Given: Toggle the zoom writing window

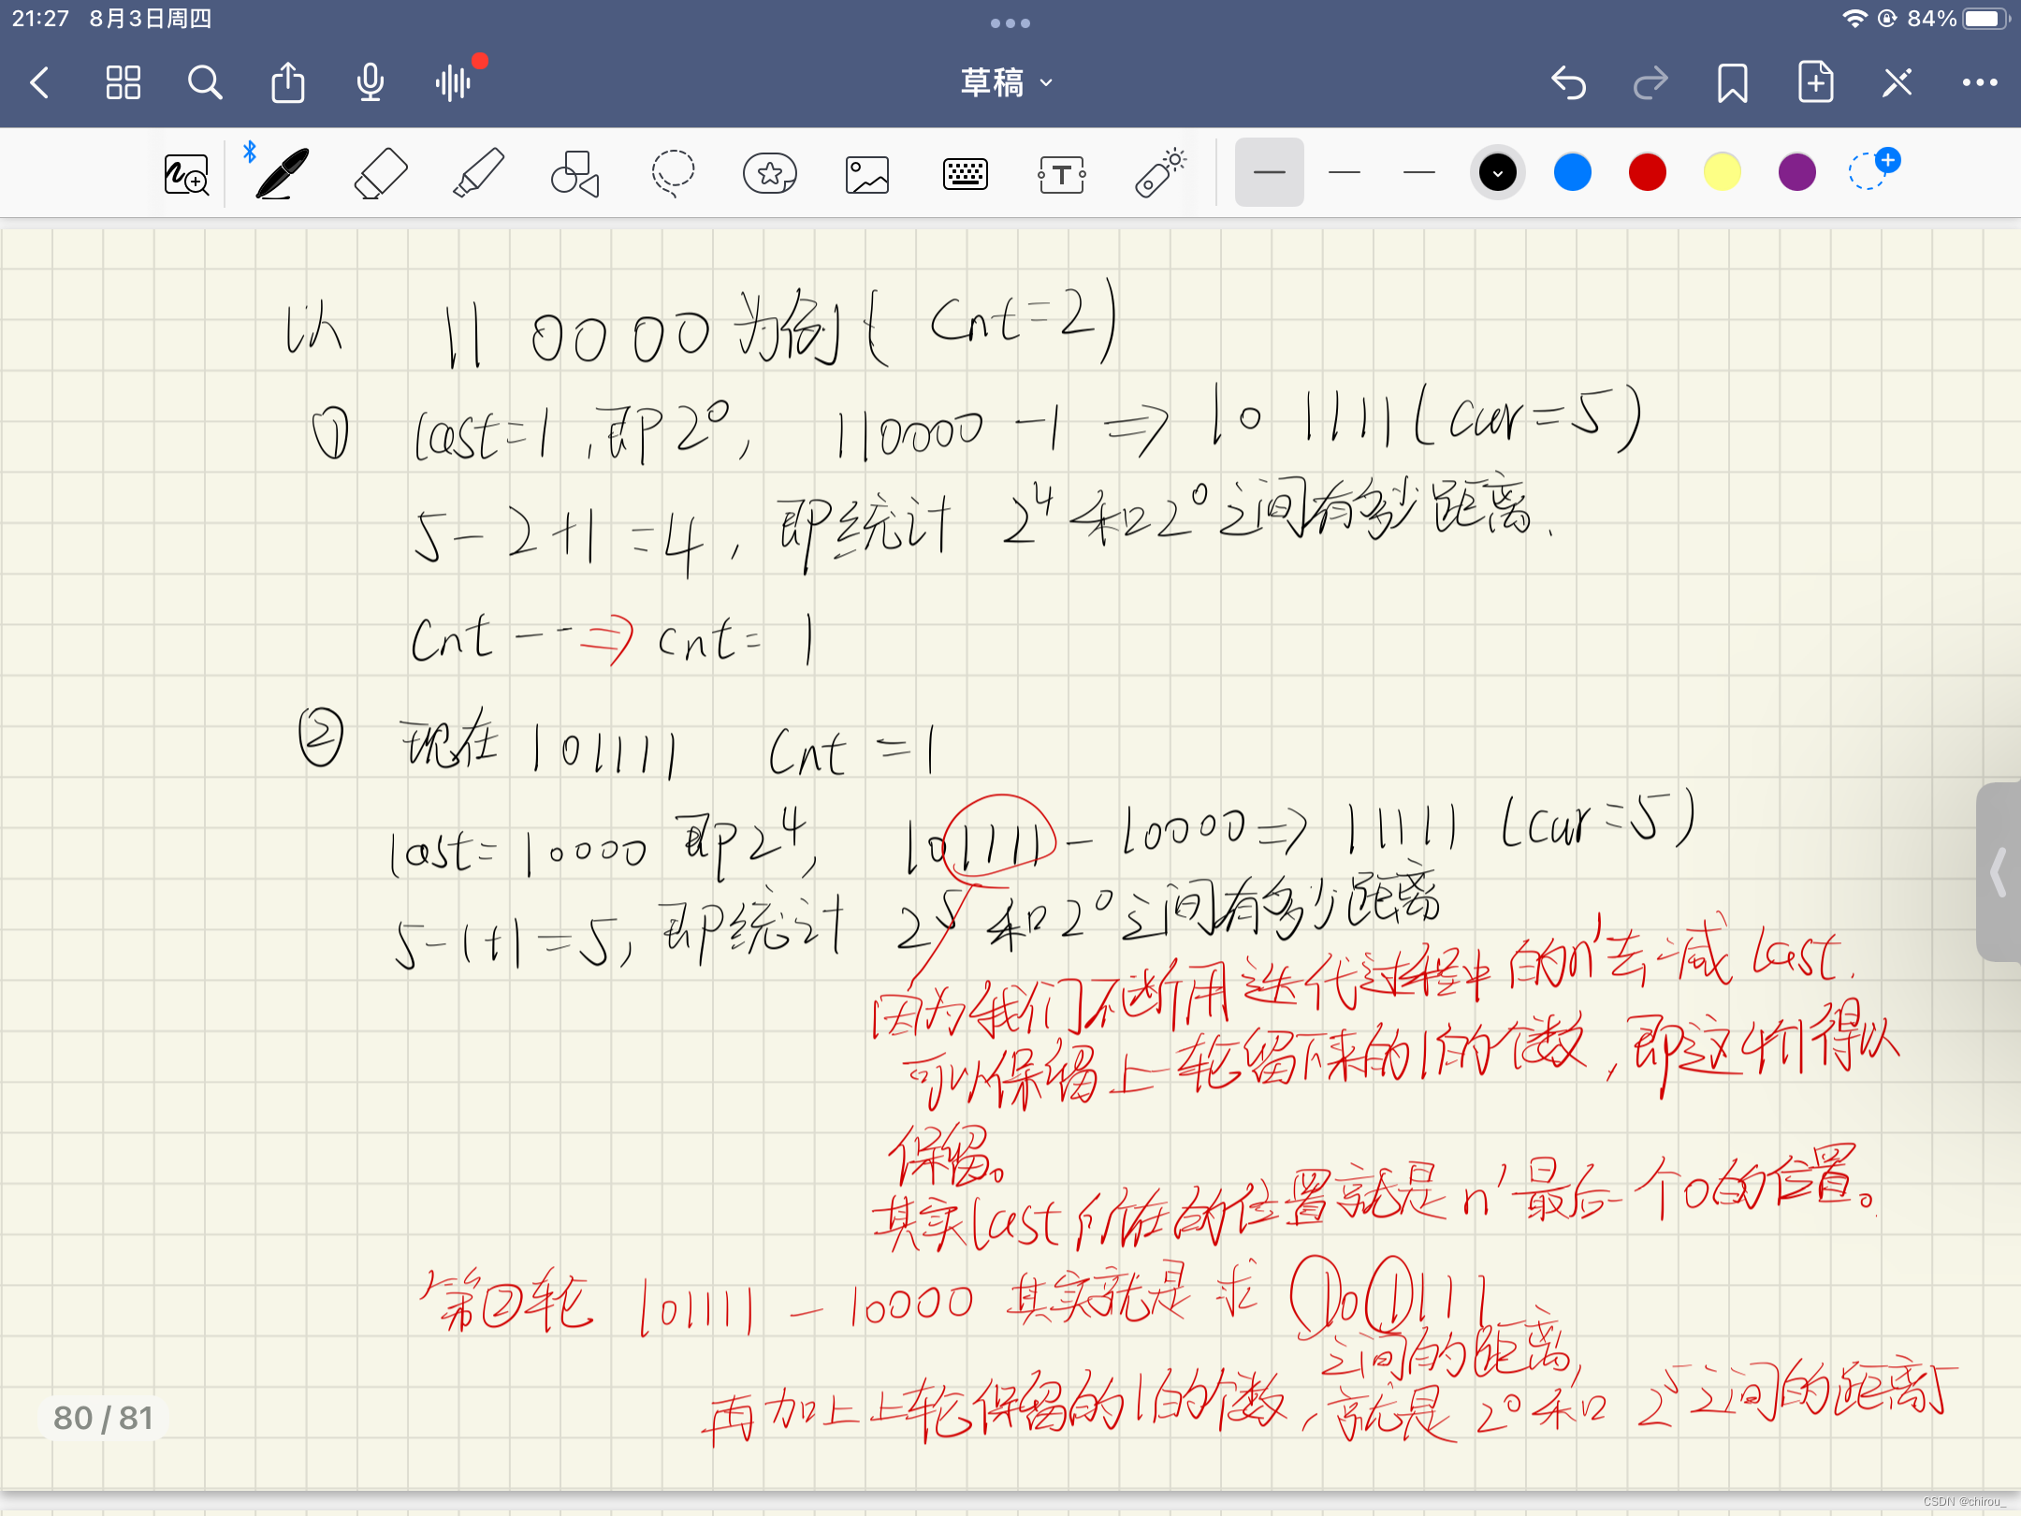Looking at the screenshot, I should pyautogui.click(x=186, y=173).
